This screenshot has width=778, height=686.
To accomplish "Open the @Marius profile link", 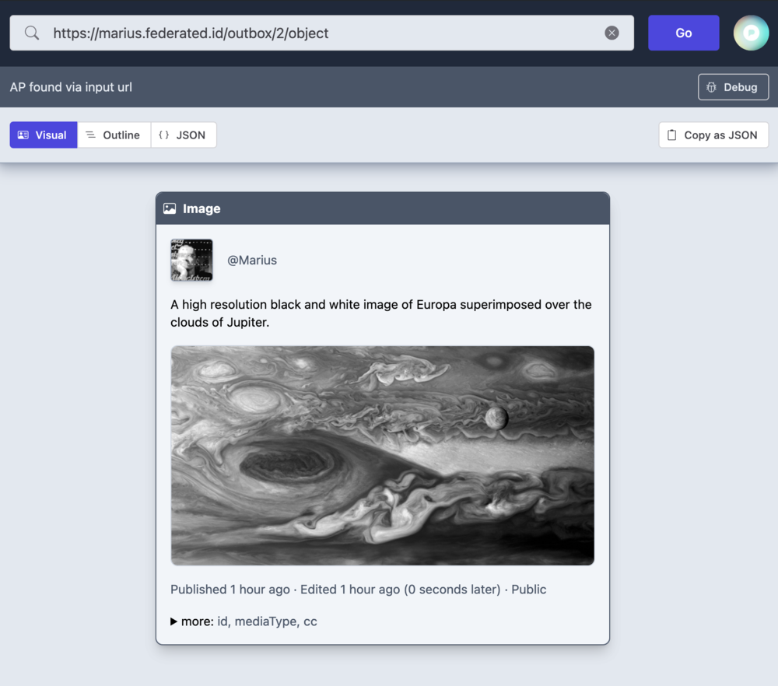I will (x=252, y=260).
